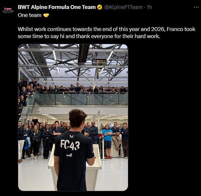
Task: Click the Alpine A logo on shirt back
Action: (x=69, y=155)
